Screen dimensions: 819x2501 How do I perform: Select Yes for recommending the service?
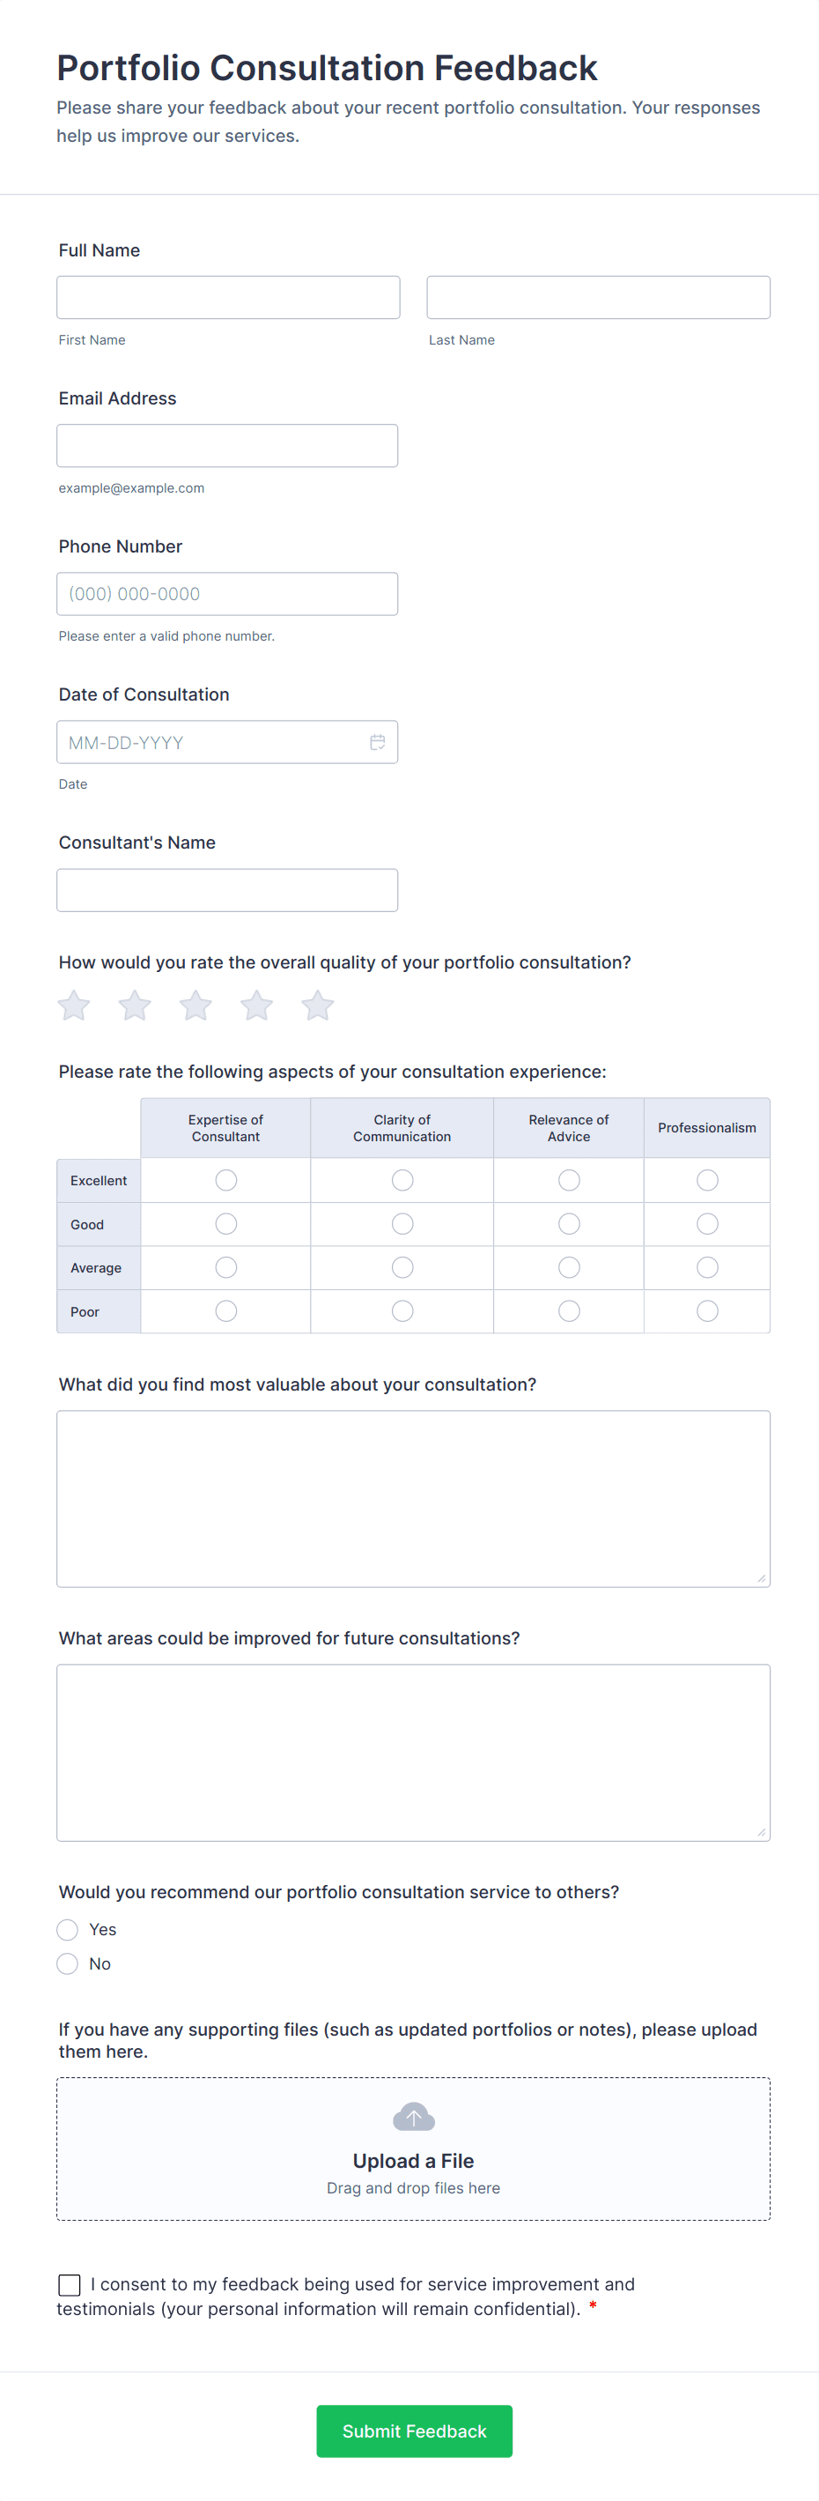click(68, 1930)
